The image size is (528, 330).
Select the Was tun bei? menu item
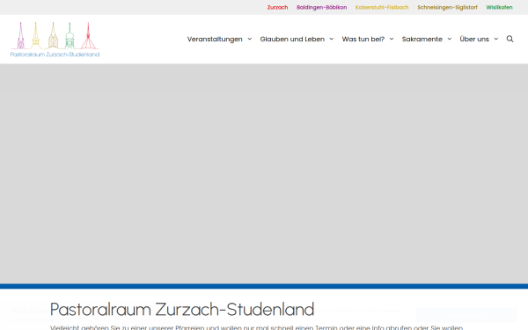[363, 39]
